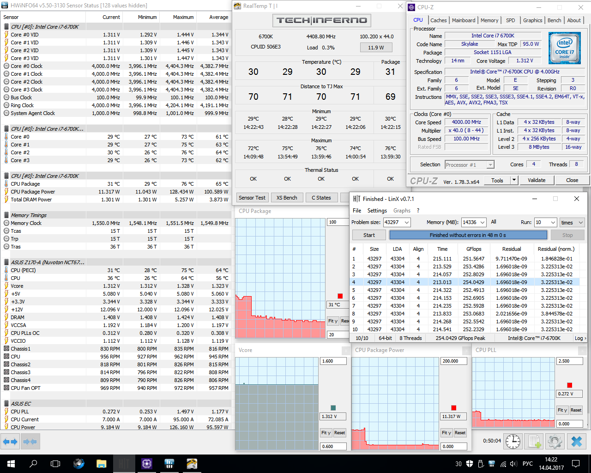Click the Windows Defender shield tray icon

[x=470, y=464]
